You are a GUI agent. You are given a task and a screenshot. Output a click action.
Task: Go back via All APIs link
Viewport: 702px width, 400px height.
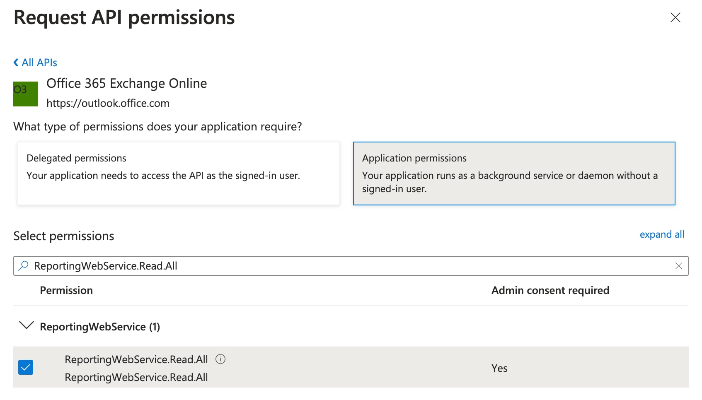click(x=35, y=63)
